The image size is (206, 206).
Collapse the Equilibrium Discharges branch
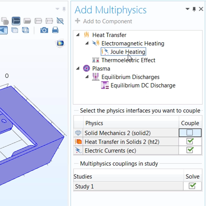(x=87, y=77)
